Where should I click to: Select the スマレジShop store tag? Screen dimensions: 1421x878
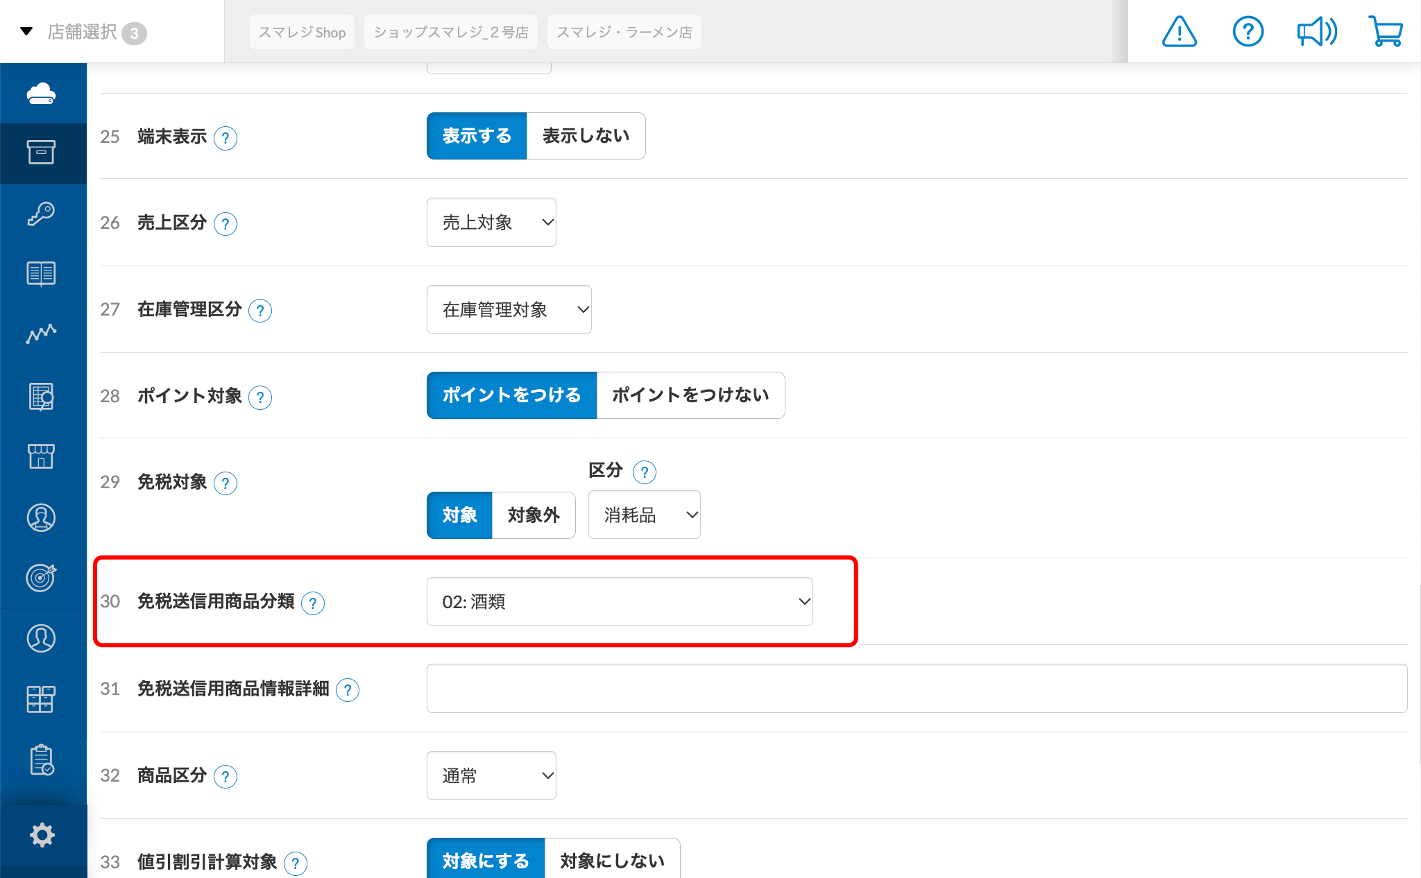(302, 32)
